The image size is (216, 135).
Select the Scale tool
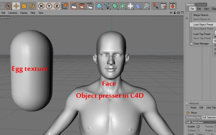coord(24,6)
